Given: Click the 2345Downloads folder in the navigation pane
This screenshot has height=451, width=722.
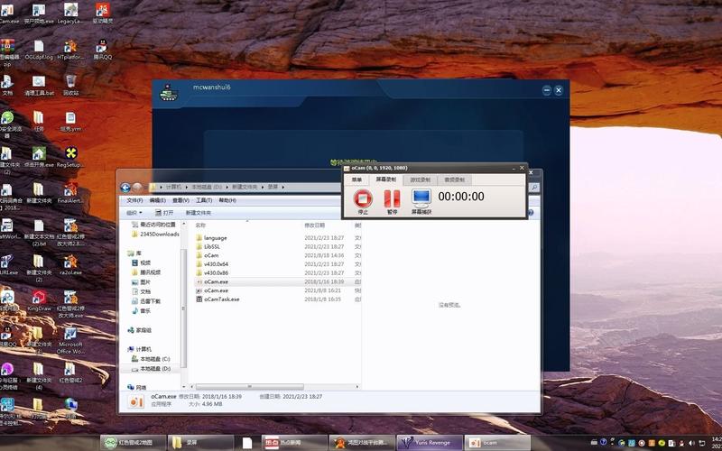Looking at the screenshot, I should point(159,234).
